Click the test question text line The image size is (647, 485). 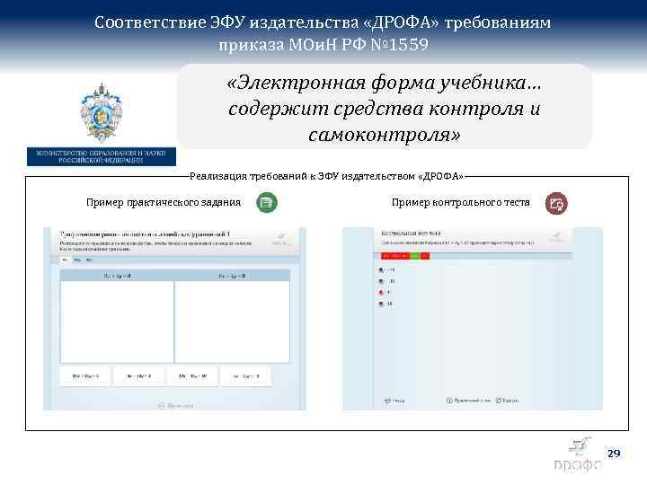(x=457, y=242)
